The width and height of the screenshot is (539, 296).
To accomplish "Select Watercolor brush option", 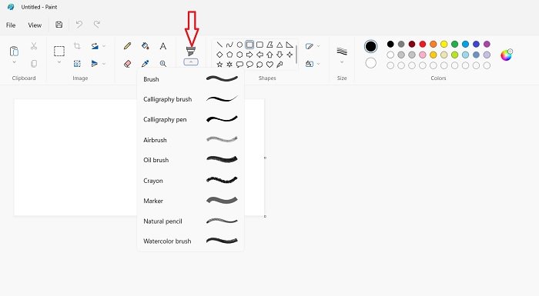I will point(190,241).
